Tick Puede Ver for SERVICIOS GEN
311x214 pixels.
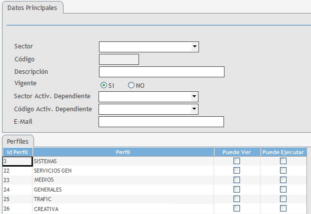click(237, 171)
